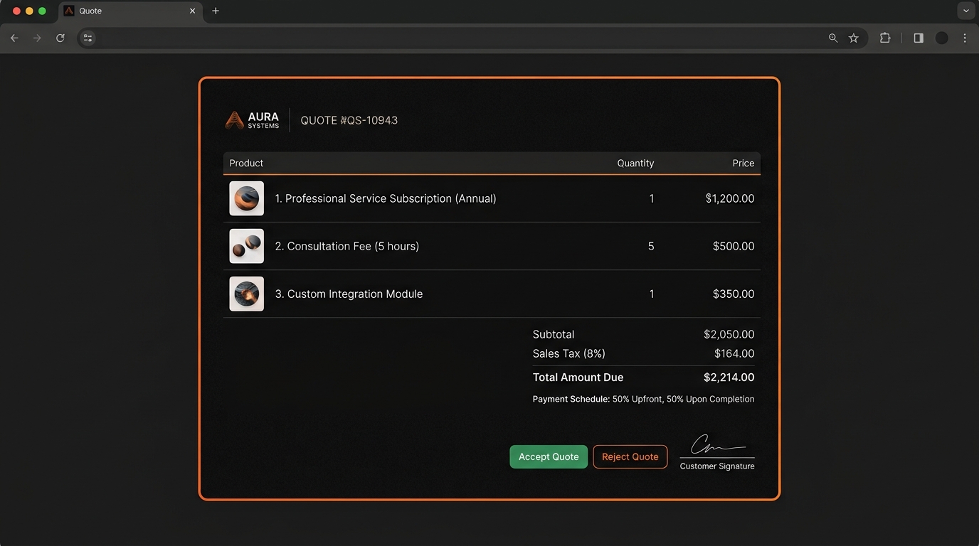Click the Consultation Fee product thumbnail

pyautogui.click(x=247, y=246)
